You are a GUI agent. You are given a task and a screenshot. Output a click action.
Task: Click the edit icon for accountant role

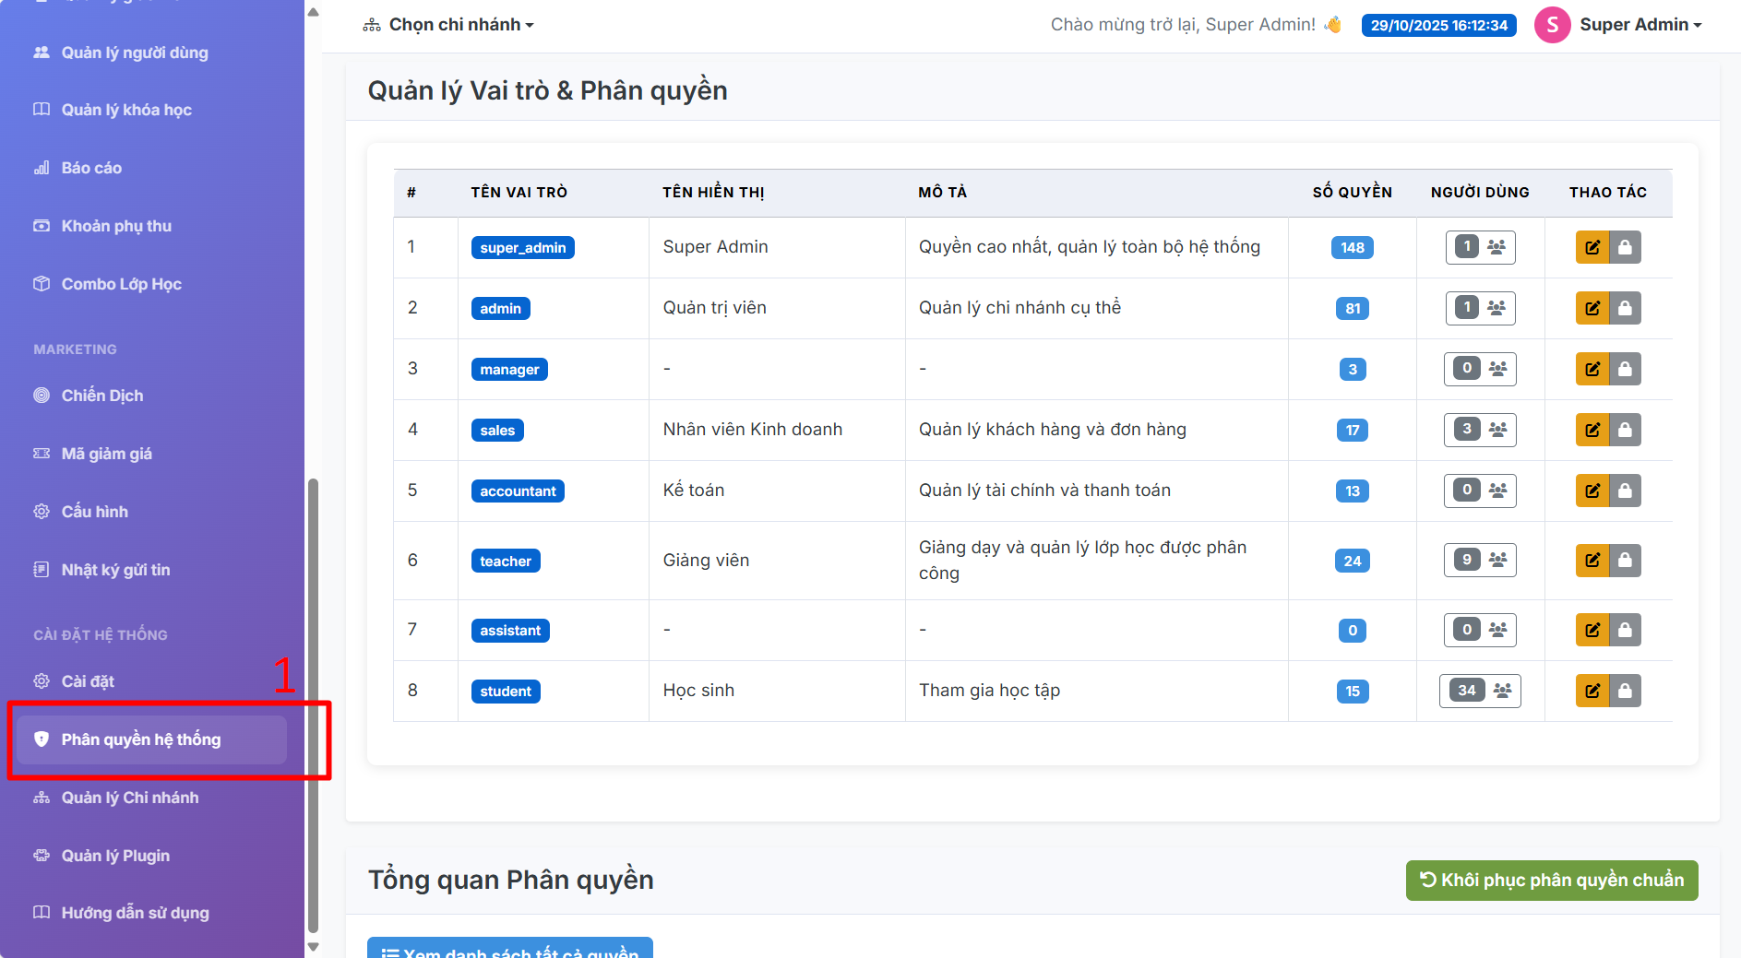point(1592,491)
